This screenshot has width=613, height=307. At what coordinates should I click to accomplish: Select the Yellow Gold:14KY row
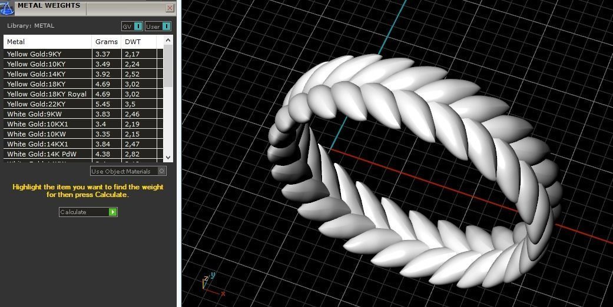click(x=83, y=74)
